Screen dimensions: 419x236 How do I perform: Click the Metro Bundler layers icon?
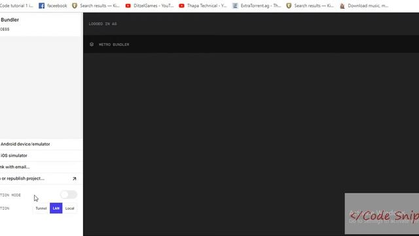tap(92, 45)
